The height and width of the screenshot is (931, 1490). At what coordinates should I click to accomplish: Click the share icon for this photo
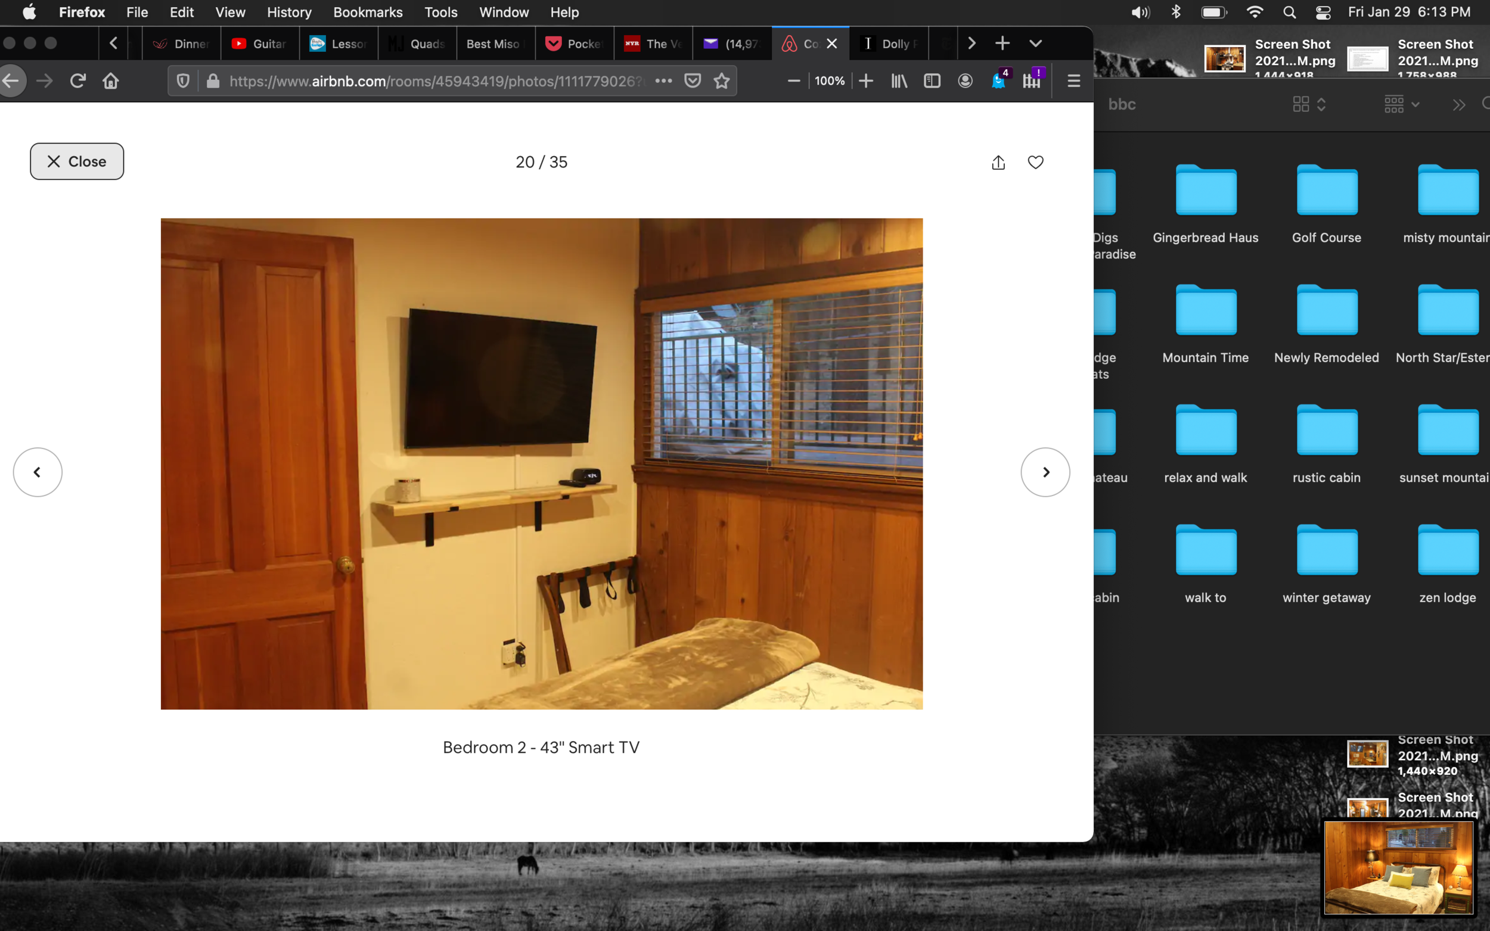coord(999,161)
